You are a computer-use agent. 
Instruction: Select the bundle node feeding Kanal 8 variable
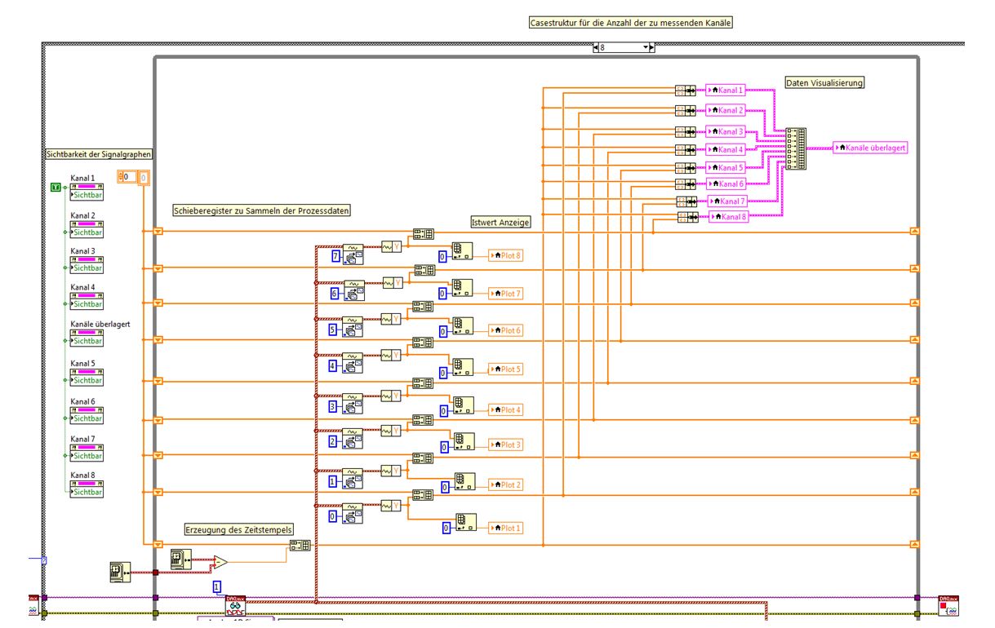pos(688,217)
